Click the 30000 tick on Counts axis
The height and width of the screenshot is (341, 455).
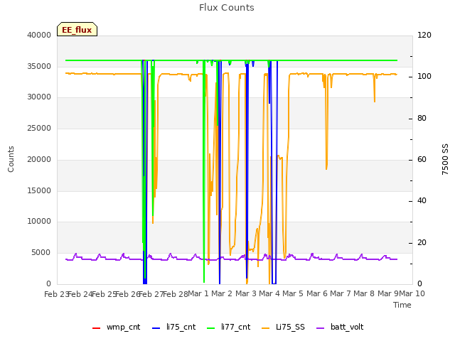(x=39, y=97)
